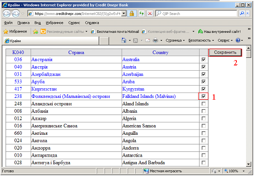Open the Файл menu
Viewport: 254px width, 176px height.
(8, 23)
